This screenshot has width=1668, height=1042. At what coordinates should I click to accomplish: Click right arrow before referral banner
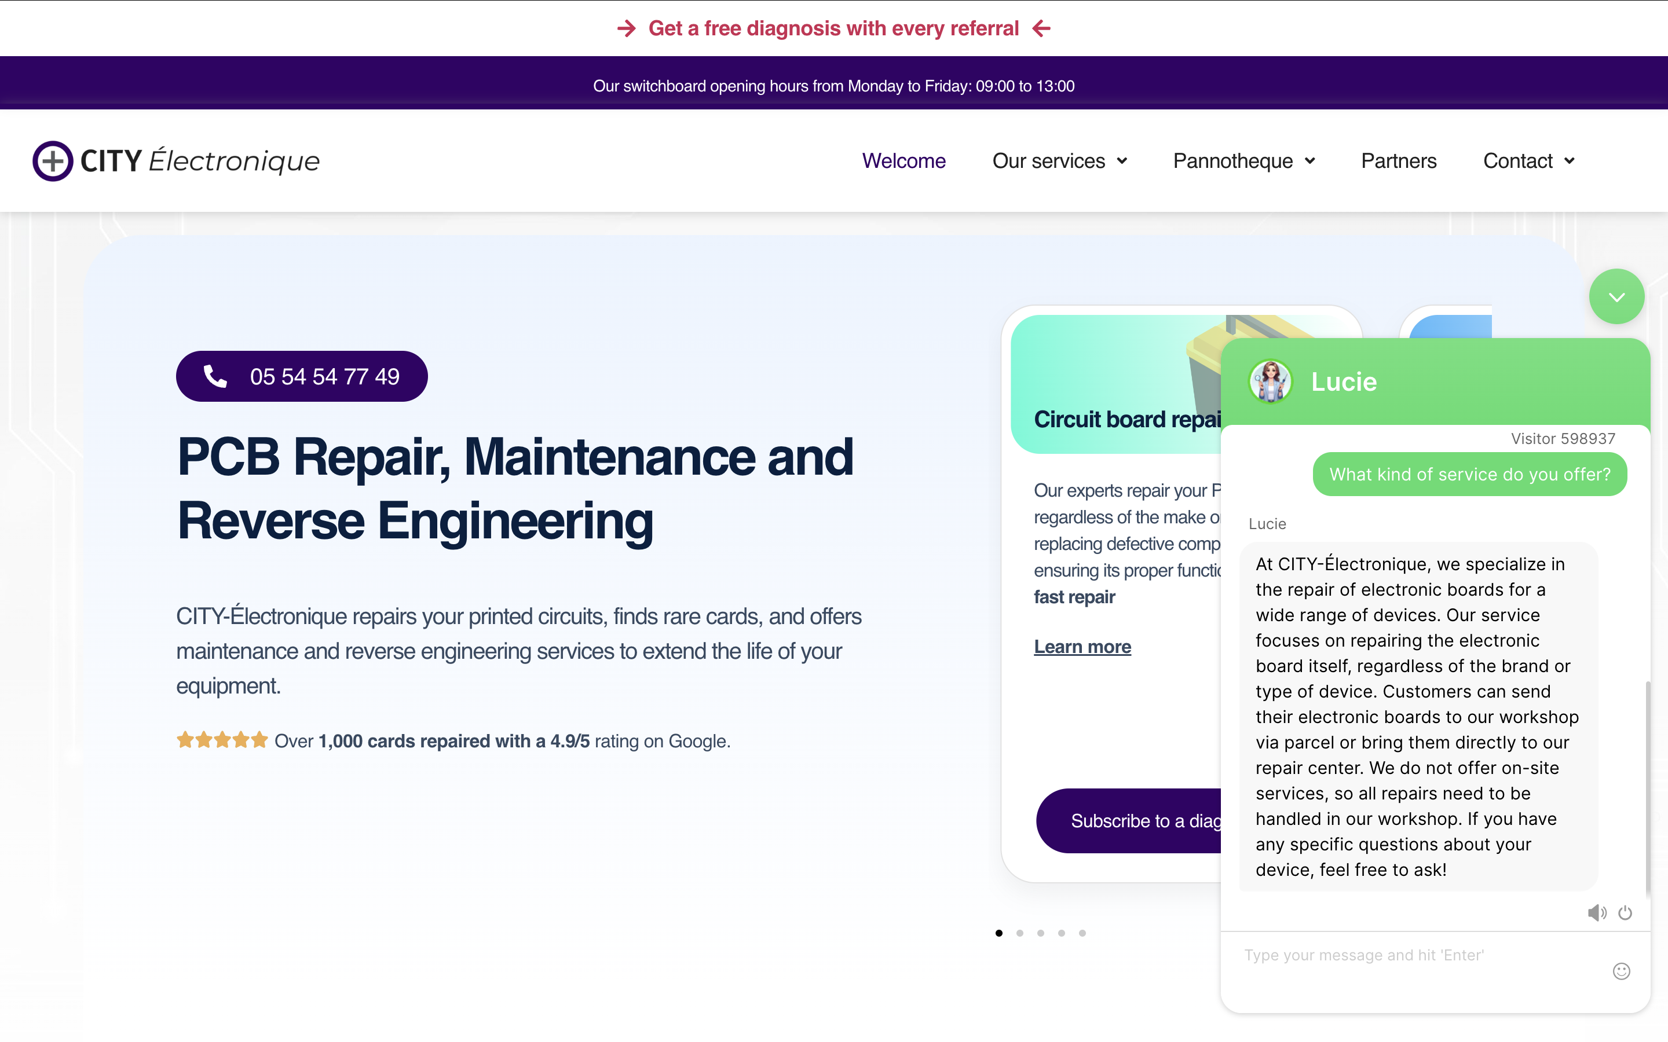tap(627, 28)
